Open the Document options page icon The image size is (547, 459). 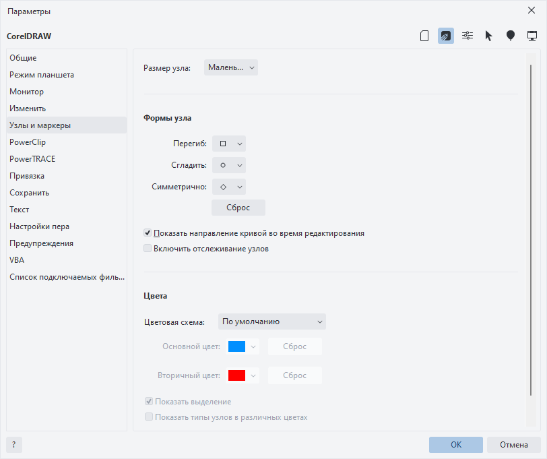click(424, 36)
